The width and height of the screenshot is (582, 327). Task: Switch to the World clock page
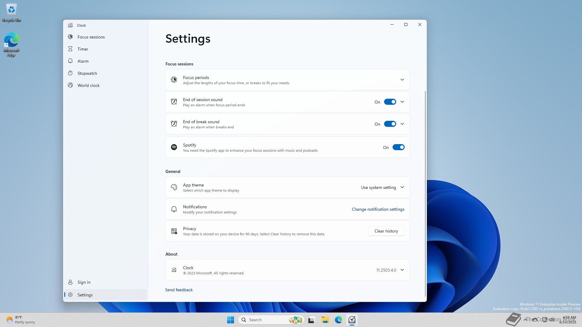tap(88, 85)
